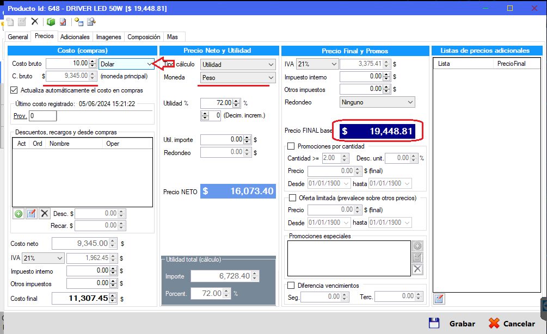Maximize the Producto Id 648 window

(510, 8)
